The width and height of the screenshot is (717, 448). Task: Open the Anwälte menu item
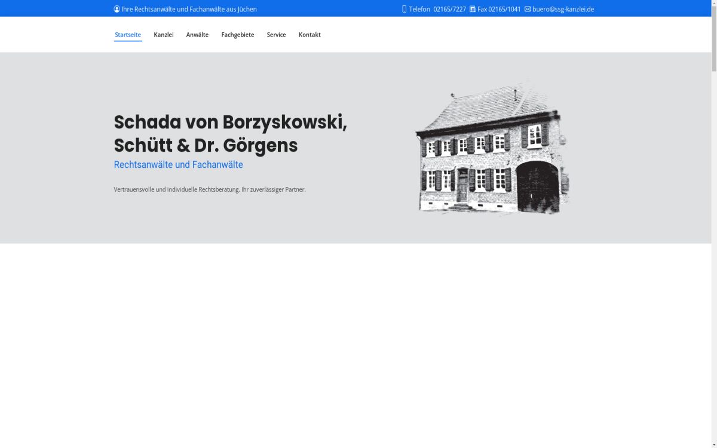click(197, 35)
